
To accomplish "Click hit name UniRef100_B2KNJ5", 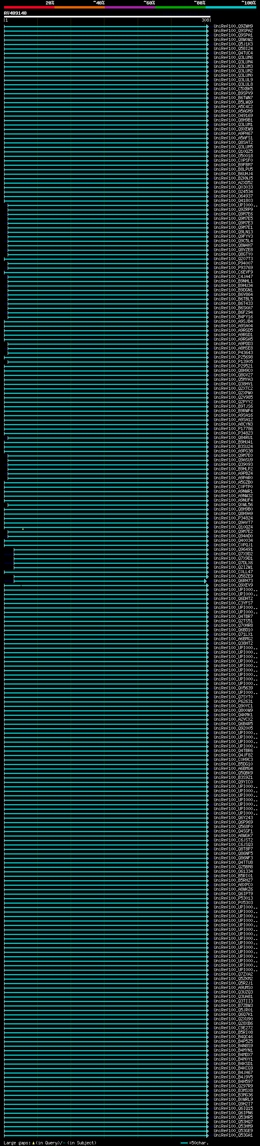I will (x=233, y=178).
